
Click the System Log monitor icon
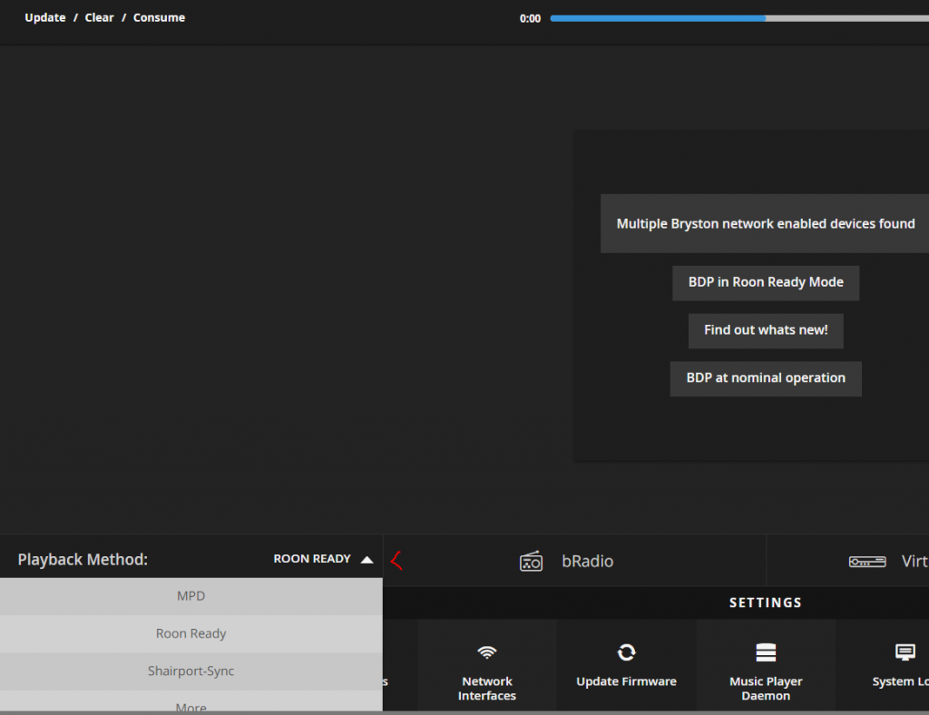click(x=905, y=652)
